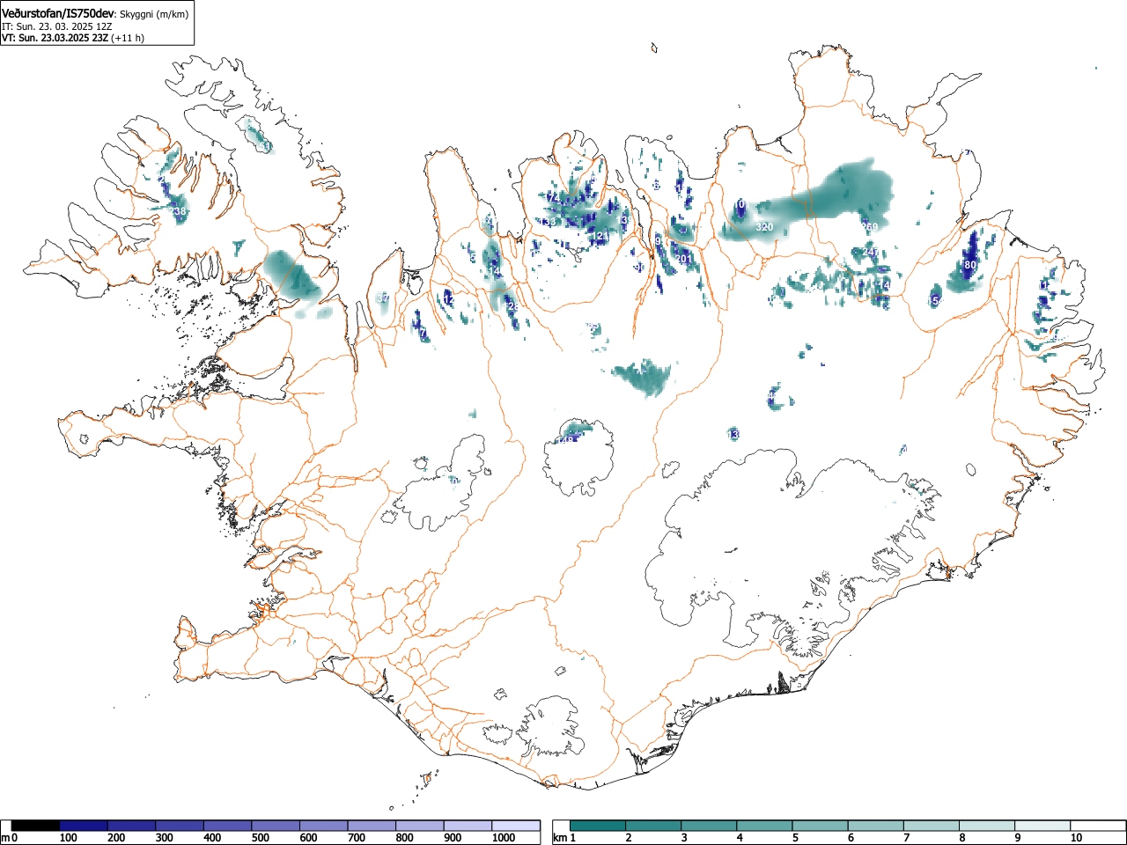Image resolution: width=1127 pixels, height=845 pixels.
Task: Pick the black 0–100 m legend swatch
Action: pyautogui.click(x=36, y=826)
